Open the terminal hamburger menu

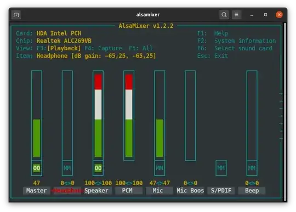[237, 15]
